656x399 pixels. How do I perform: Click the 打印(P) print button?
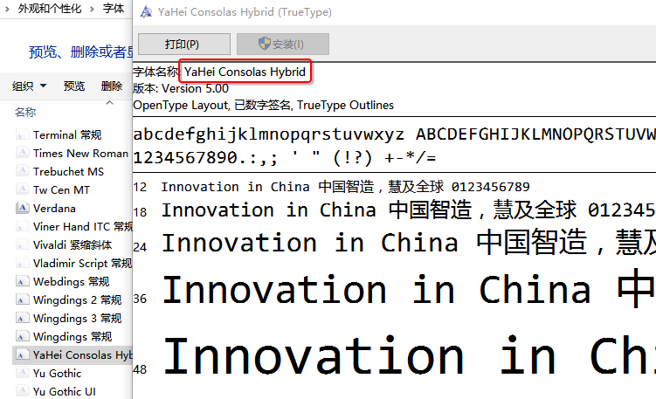pos(184,44)
